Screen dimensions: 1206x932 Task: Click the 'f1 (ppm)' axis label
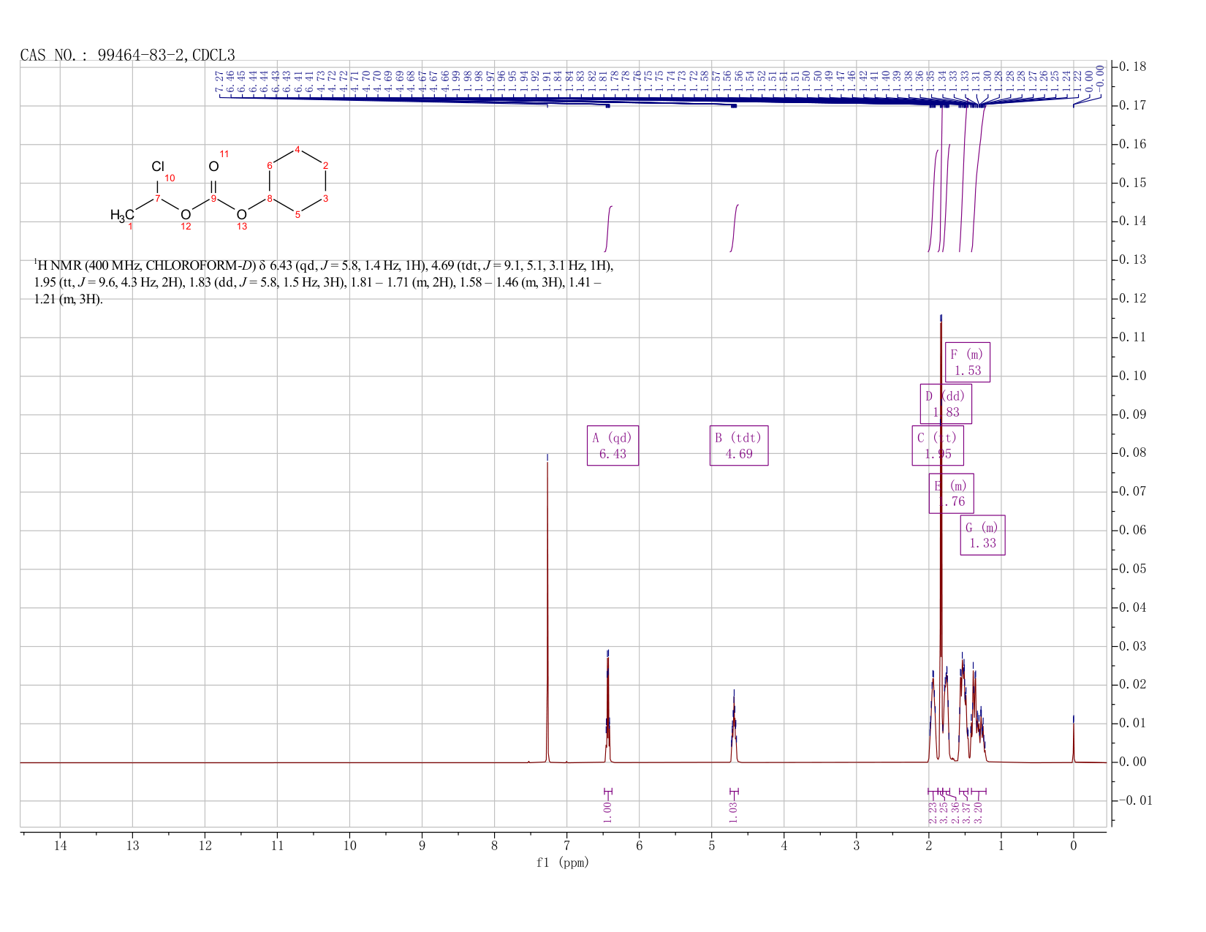pyautogui.click(x=563, y=863)
